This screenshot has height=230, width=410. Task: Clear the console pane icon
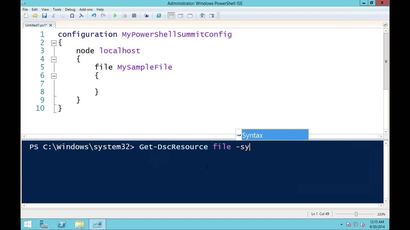(81, 16)
